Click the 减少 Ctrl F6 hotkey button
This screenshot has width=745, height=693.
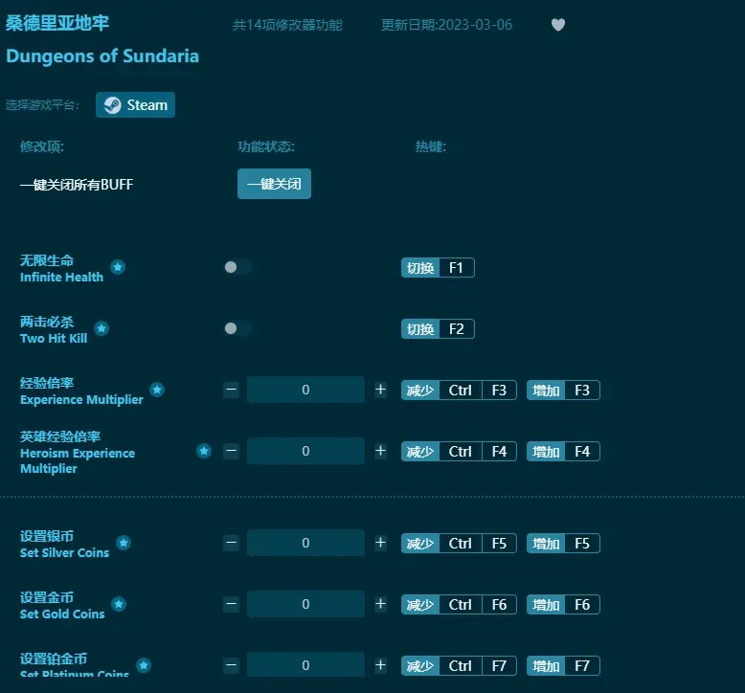(459, 605)
